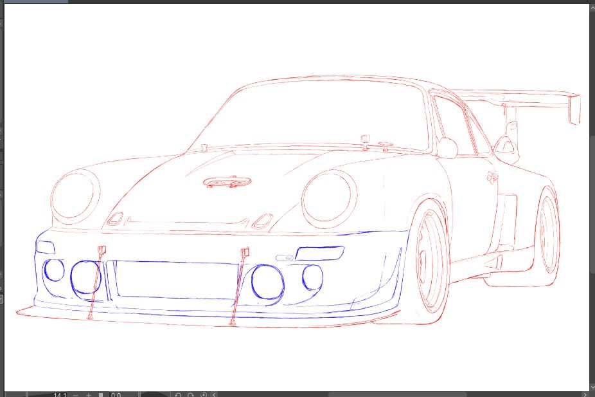This screenshot has height=397, width=595.
Task: Rotate canvas left using counterclockwise arrow
Action: (x=178, y=395)
